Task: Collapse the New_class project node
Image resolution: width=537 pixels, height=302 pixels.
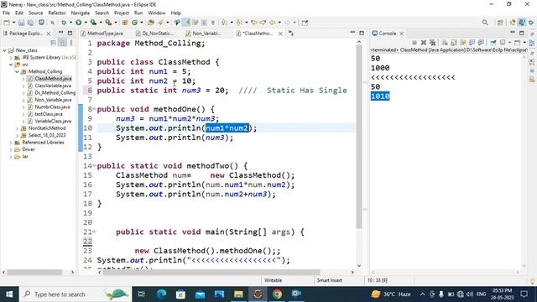Action: pyautogui.click(x=4, y=50)
